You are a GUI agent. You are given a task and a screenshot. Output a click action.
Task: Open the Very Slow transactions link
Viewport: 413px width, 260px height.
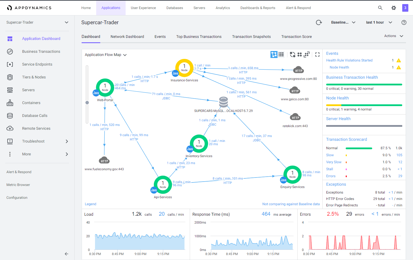coord(334,162)
